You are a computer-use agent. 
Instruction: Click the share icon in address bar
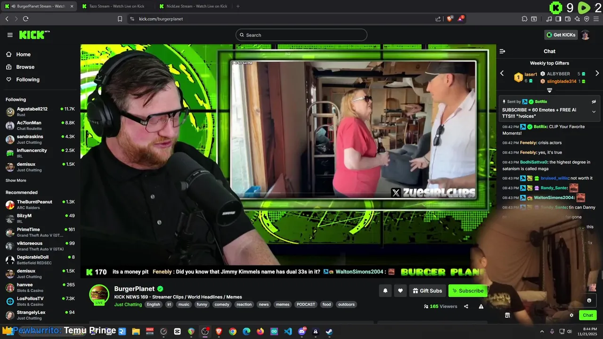[438, 19]
